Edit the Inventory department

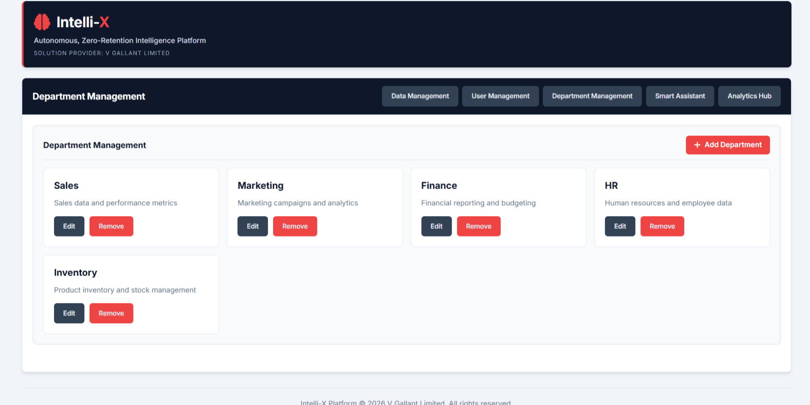pyautogui.click(x=69, y=313)
